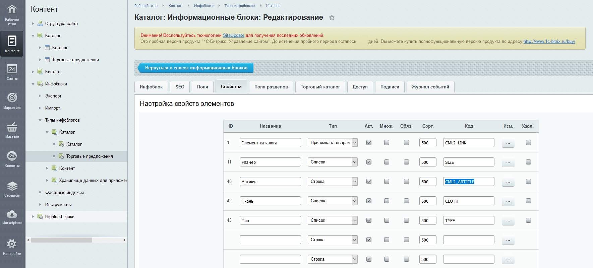Switch to the Поля разделов tab
Viewport: 593px width, 268px height.
coord(271,87)
